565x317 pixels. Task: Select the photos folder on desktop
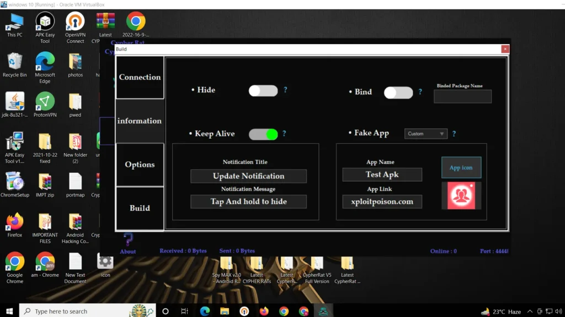click(x=75, y=65)
